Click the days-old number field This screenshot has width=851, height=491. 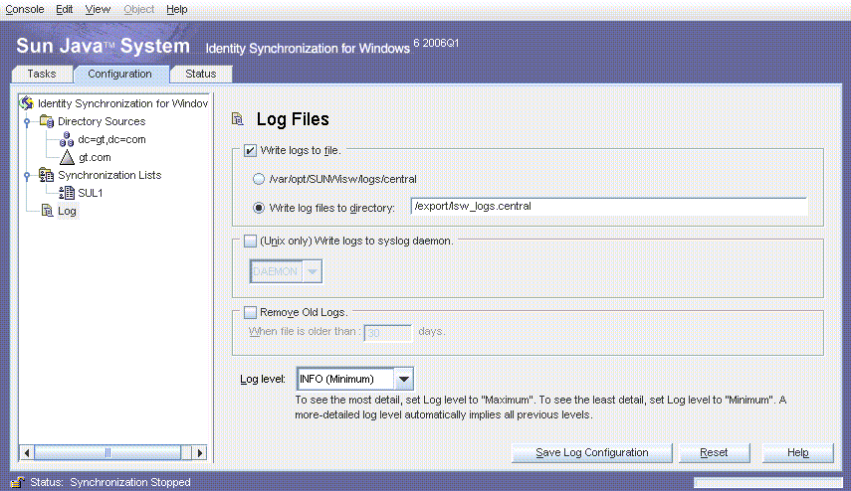(387, 332)
